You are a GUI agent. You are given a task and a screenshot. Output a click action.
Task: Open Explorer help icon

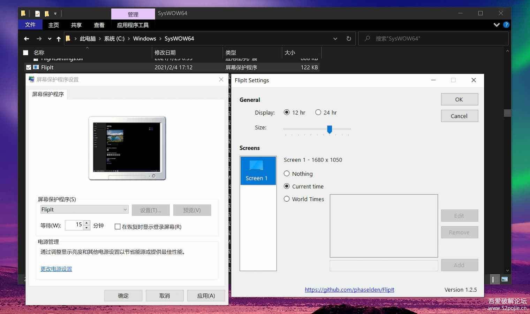point(506,25)
